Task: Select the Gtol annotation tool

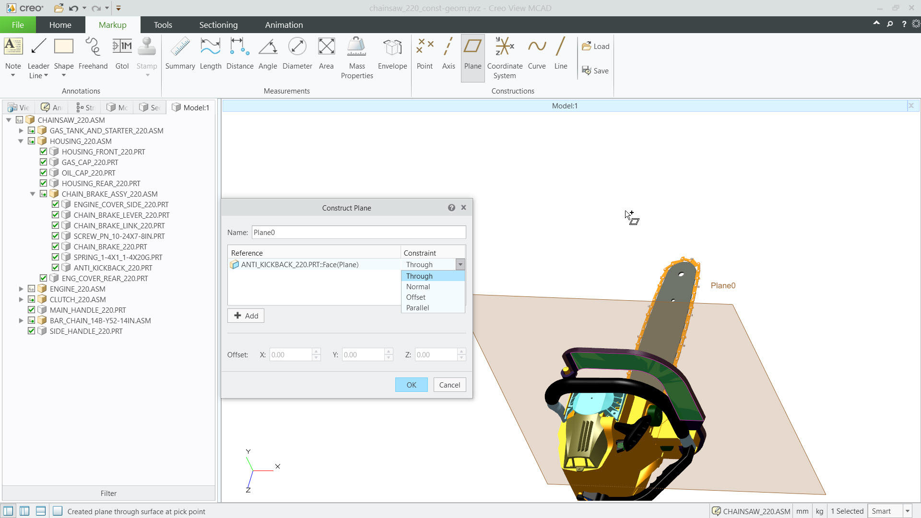Action: pos(122,54)
